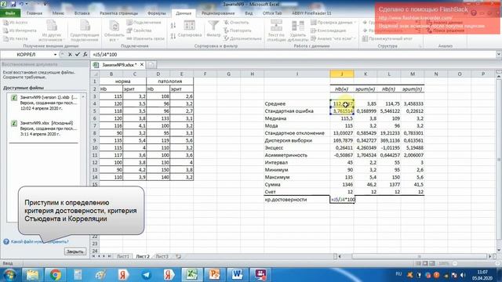This screenshot has height=282, width=502.
Task: Click the Save icon in quick access toolbar
Action: click(13, 4)
